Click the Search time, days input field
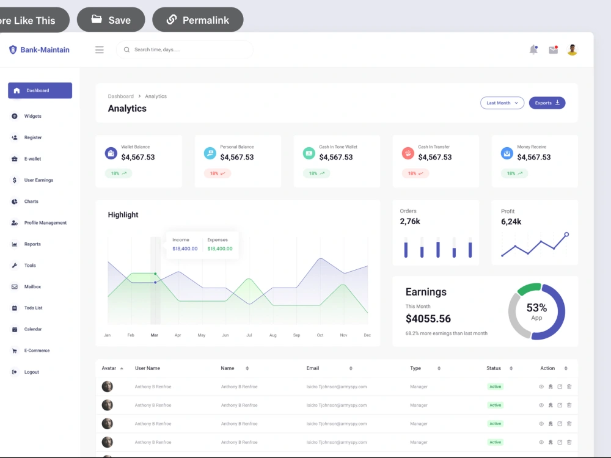The image size is (611, 458). coord(185,50)
